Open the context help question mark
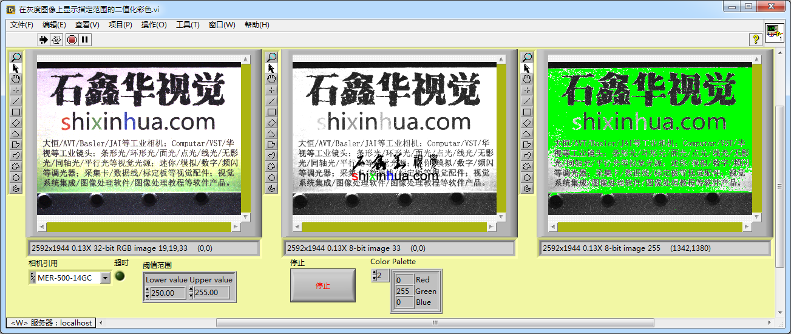The width and height of the screenshot is (791, 334). [756, 39]
